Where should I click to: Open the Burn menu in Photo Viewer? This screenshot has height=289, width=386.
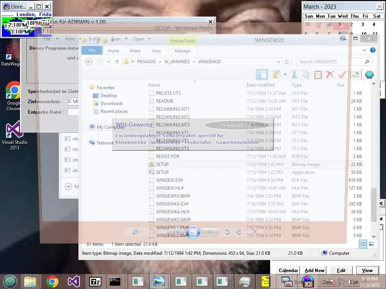coord(119,39)
